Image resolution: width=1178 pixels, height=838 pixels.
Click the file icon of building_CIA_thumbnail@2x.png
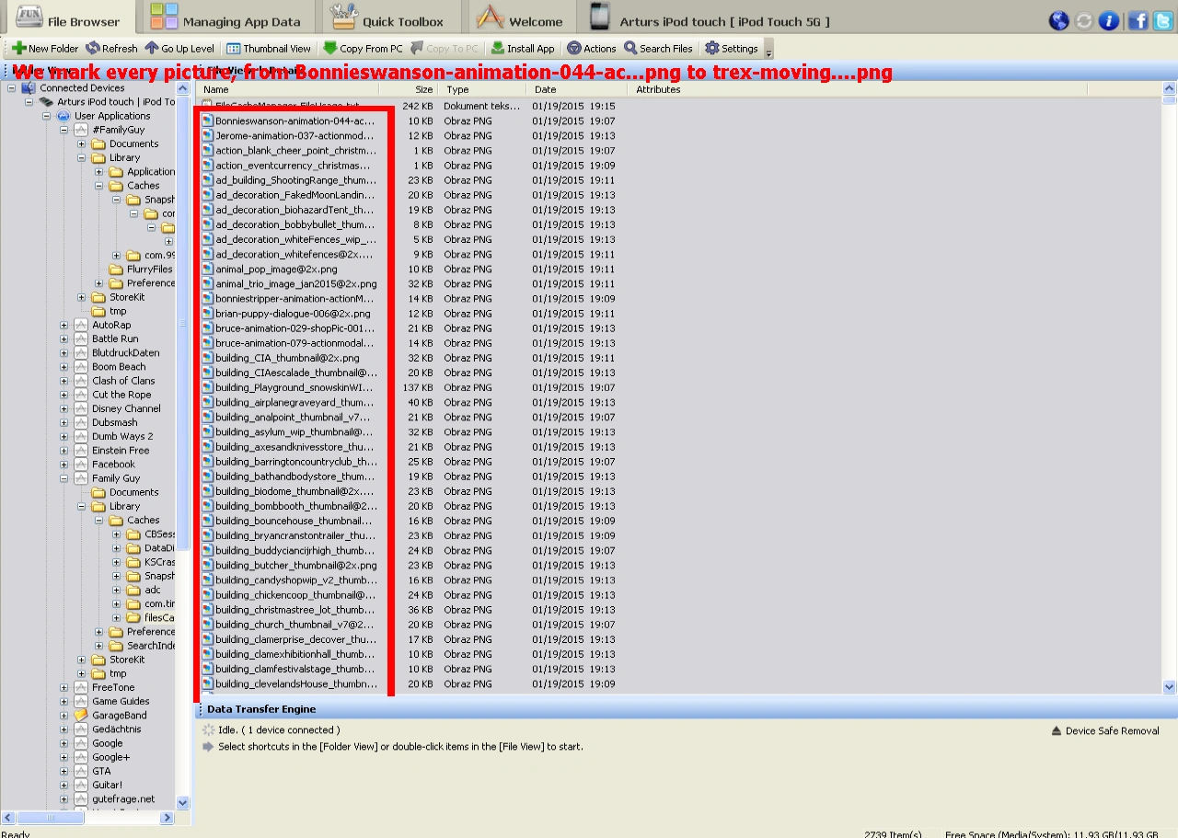pyautogui.click(x=207, y=358)
